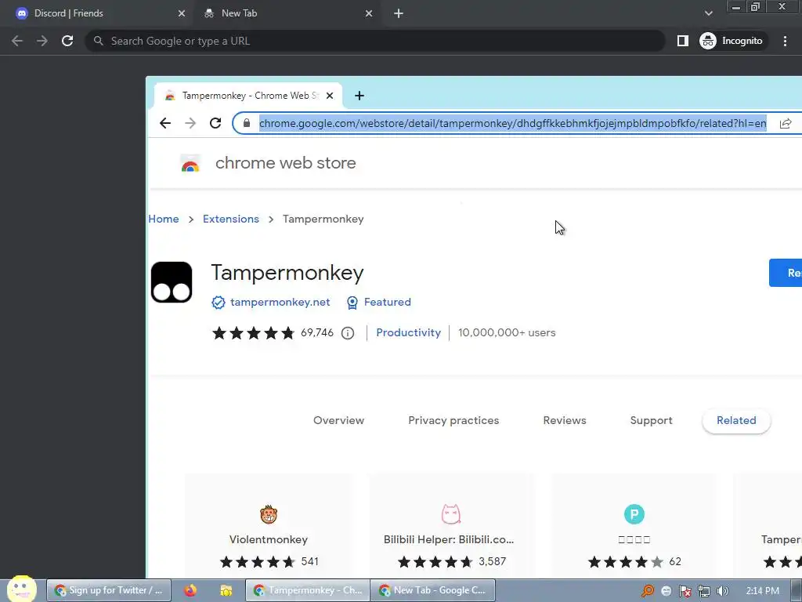Reload the Tampermonkey web store page
This screenshot has height=602, width=802.
tap(215, 123)
